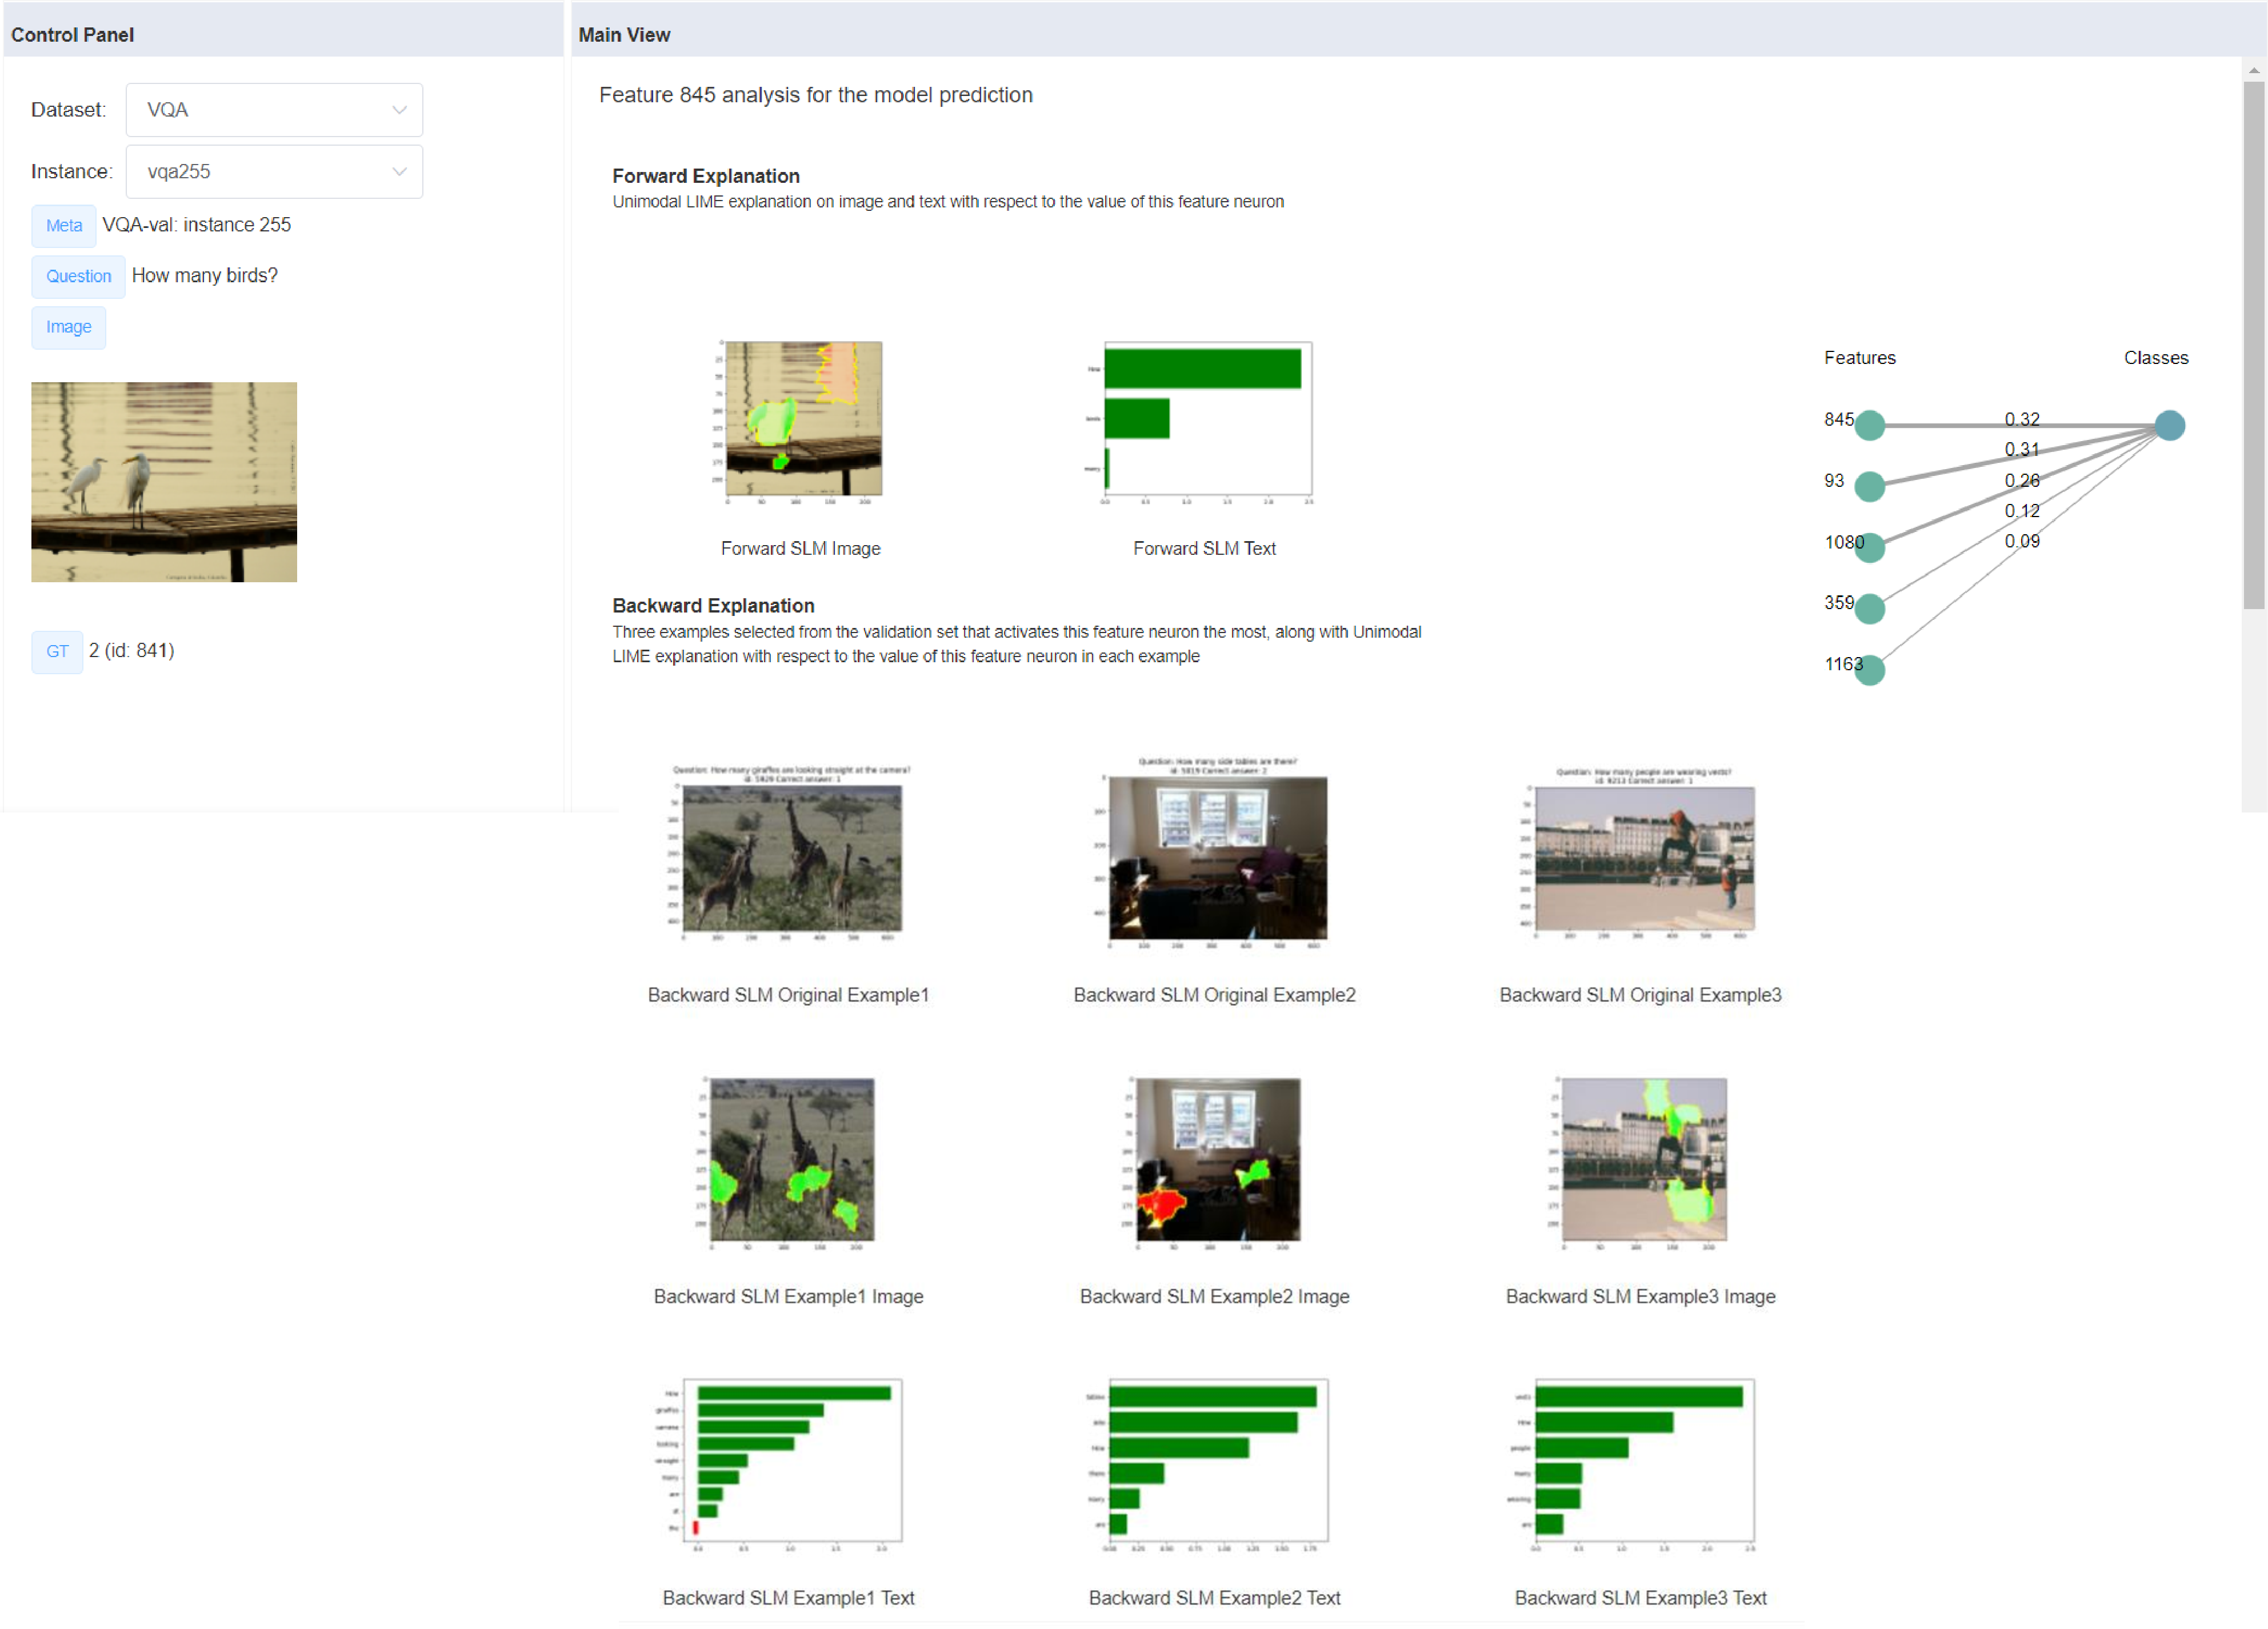Select feature node 93 in graph
Image resolution: width=2268 pixels, height=1629 pixels.
(x=1870, y=487)
